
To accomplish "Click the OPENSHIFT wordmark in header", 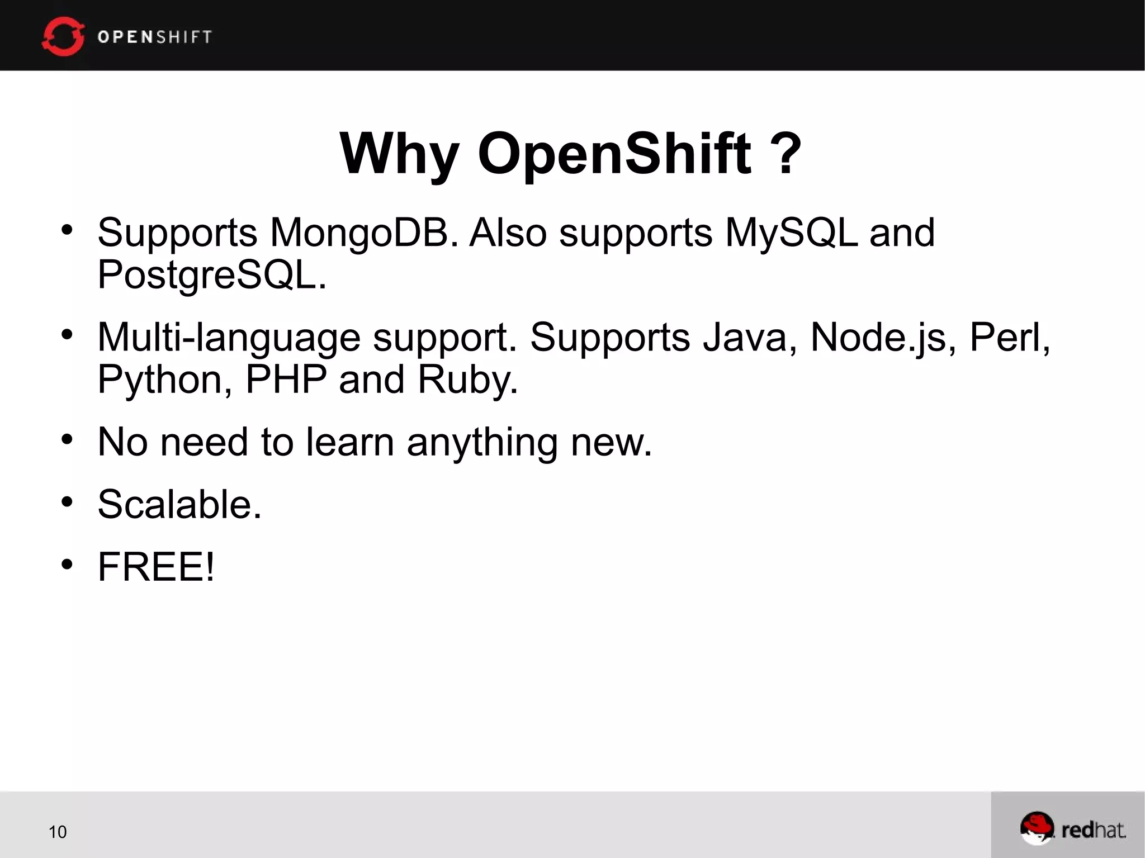I will point(155,37).
